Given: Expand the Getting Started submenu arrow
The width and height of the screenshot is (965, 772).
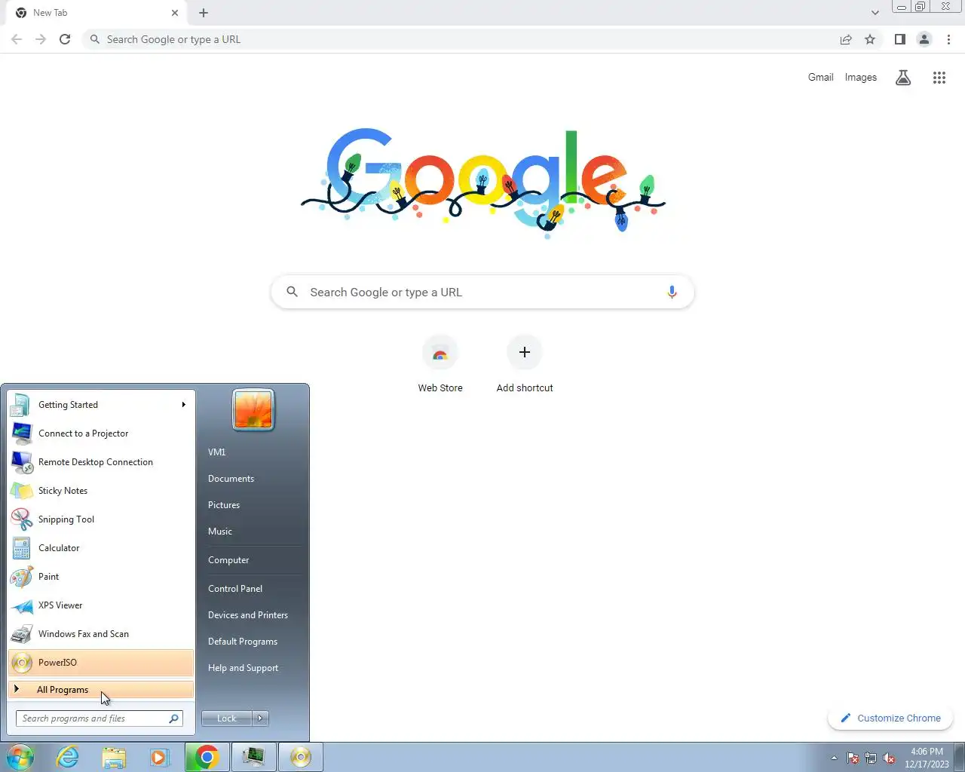Looking at the screenshot, I should [x=183, y=405].
